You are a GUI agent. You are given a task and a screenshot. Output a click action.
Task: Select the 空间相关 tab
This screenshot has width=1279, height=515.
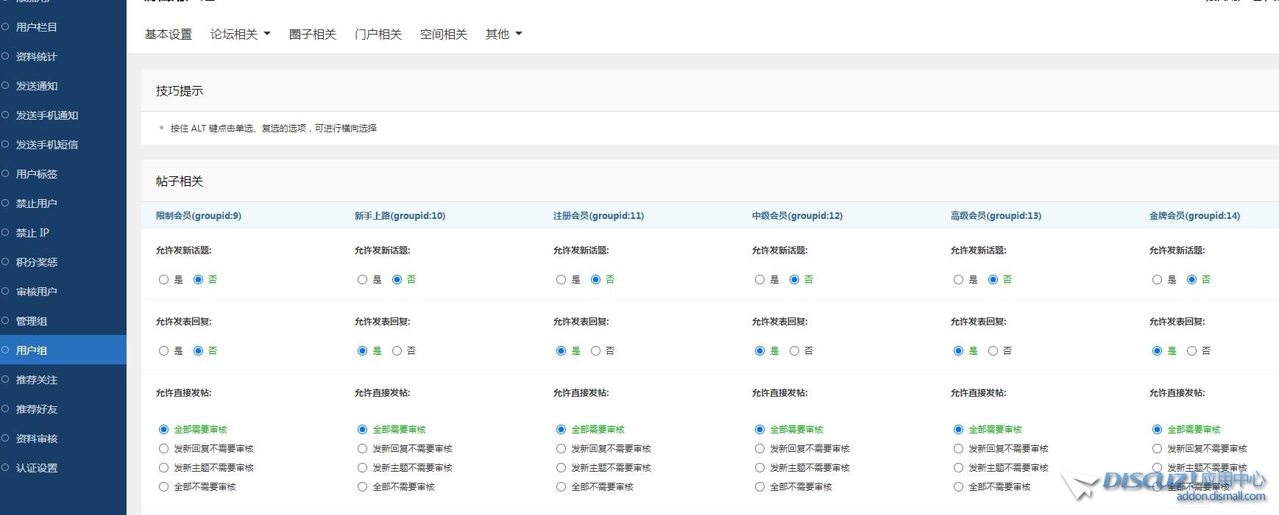444,34
